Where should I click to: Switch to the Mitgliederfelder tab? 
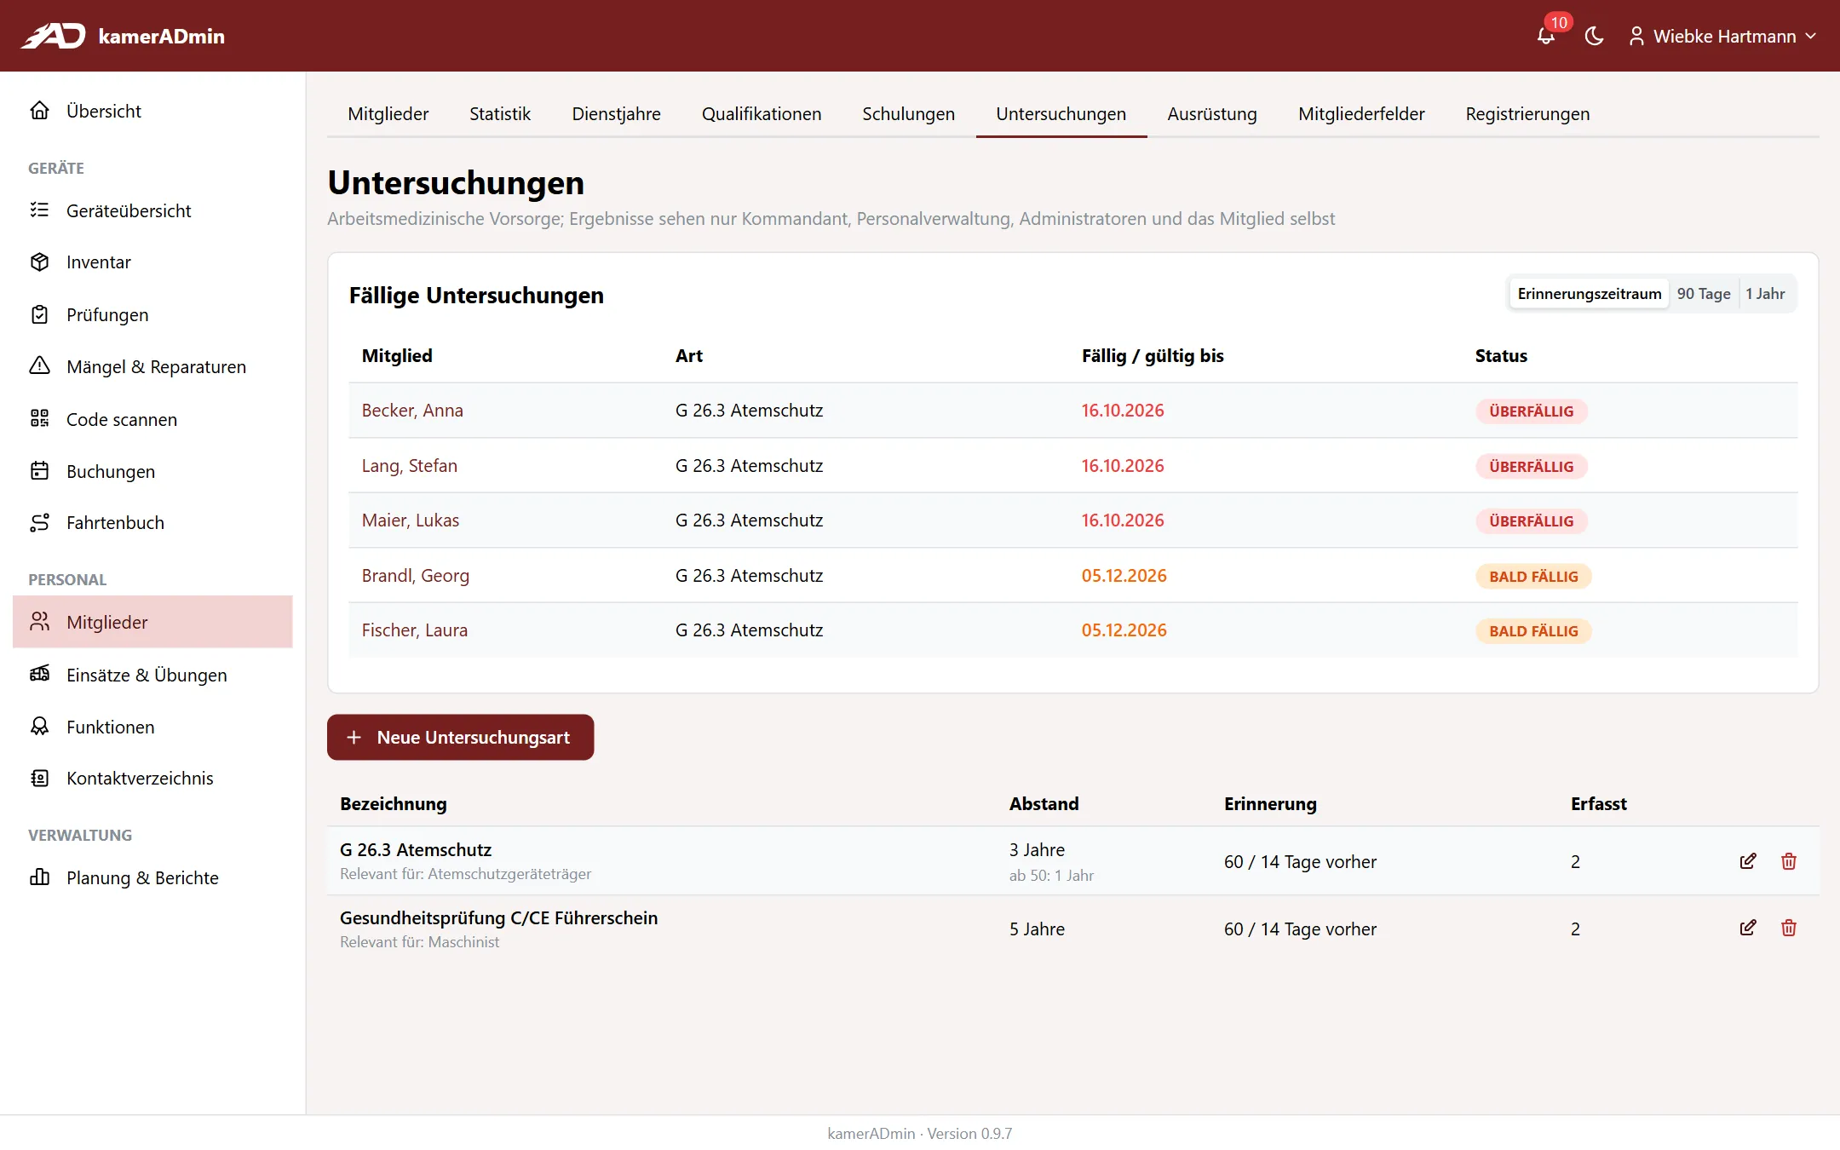[x=1361, y=114]
